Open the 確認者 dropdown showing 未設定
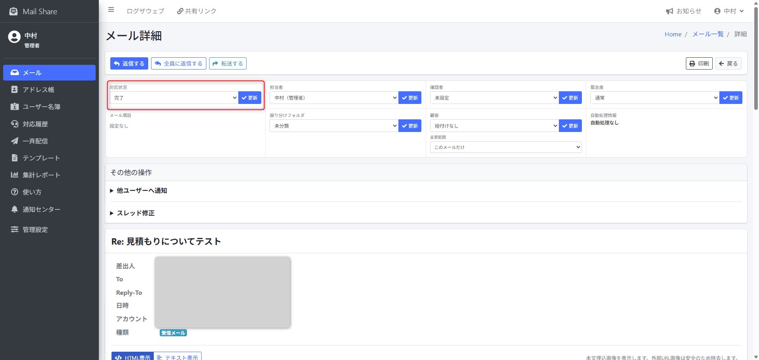This screenshot has height=360, width=759. point(495,98)
